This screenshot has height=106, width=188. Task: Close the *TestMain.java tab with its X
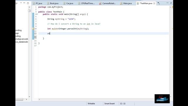coord(154,3)
